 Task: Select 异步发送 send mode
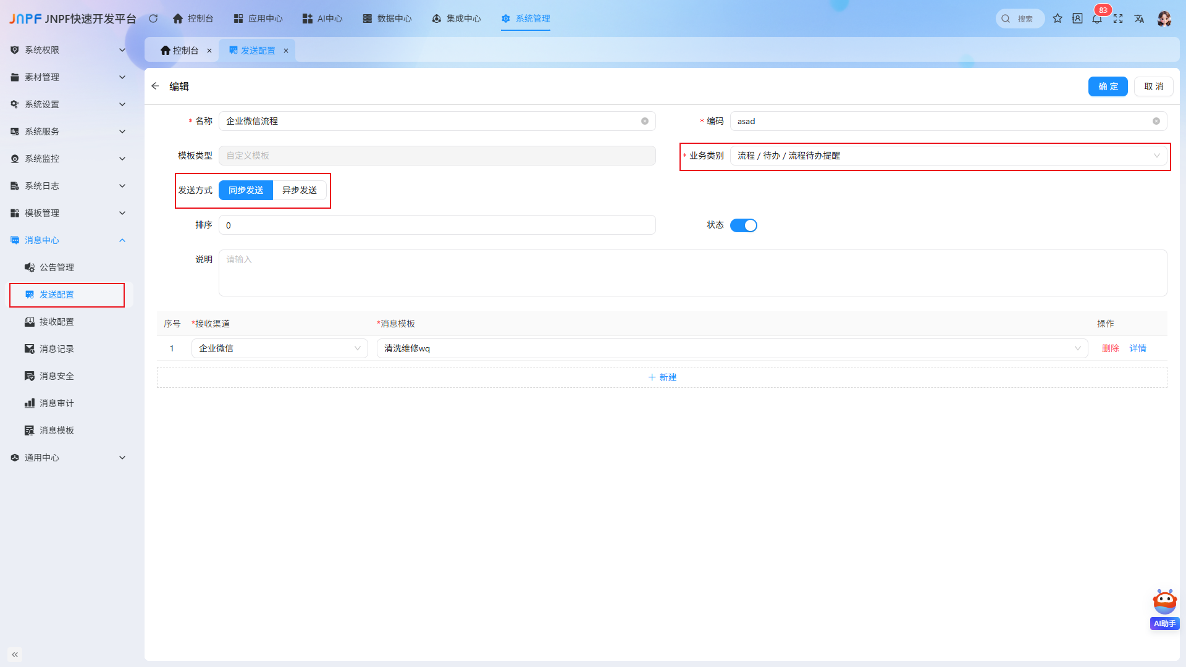point(300,190)
